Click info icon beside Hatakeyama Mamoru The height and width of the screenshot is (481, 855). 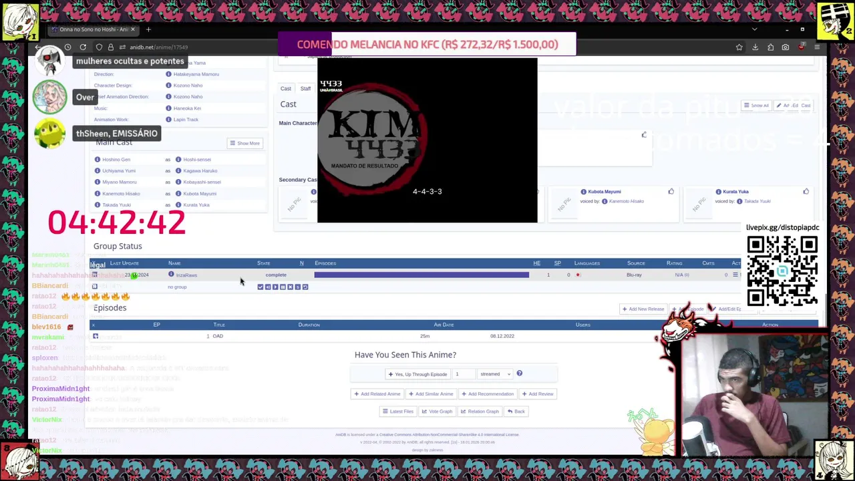[168, 74]
